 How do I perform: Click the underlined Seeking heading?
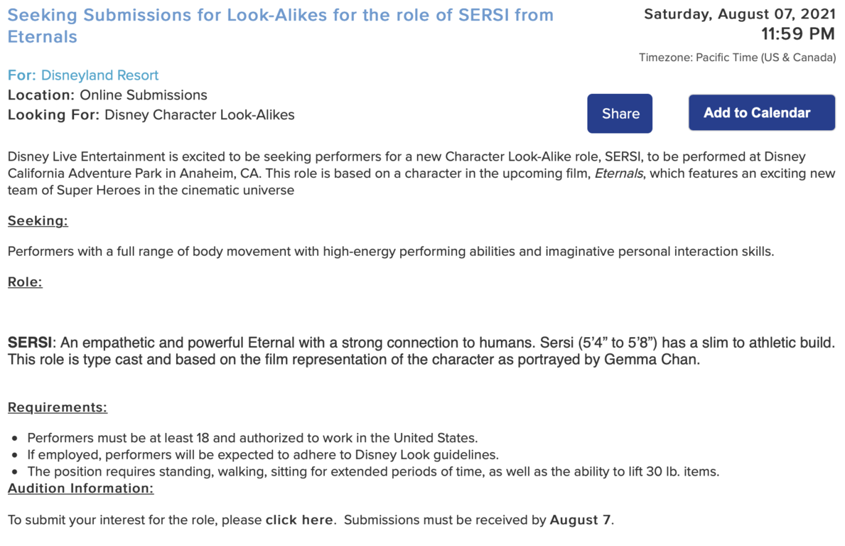pyautogui.click(x=38, y=221)
